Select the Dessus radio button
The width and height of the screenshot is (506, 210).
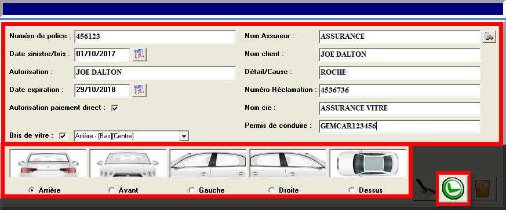[352, 190]
